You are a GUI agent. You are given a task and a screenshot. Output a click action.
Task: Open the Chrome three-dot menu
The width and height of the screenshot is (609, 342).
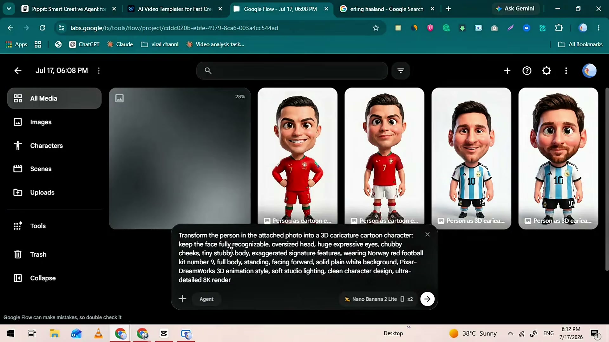point(599,28)
